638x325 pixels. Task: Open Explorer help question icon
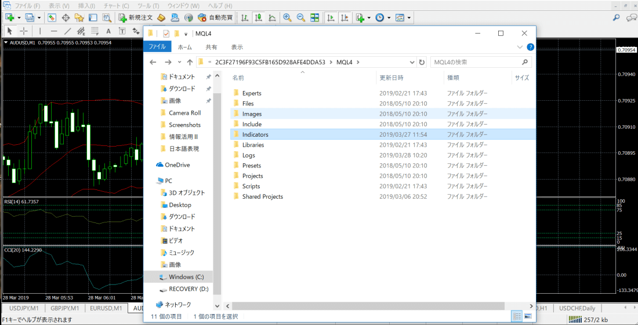(x=530, y=47)
